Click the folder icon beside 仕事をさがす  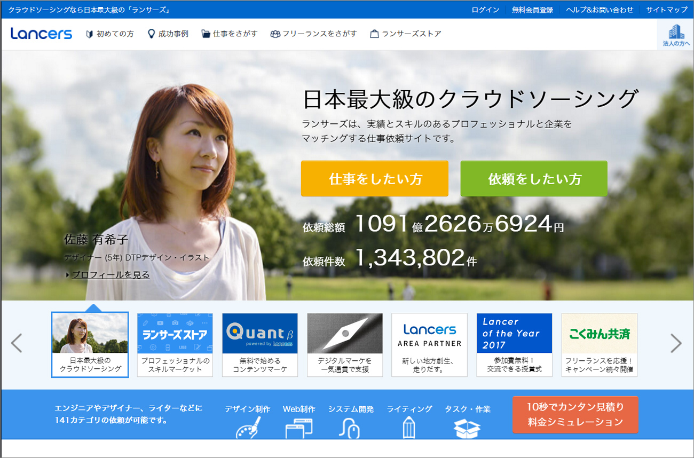[206, 34]
